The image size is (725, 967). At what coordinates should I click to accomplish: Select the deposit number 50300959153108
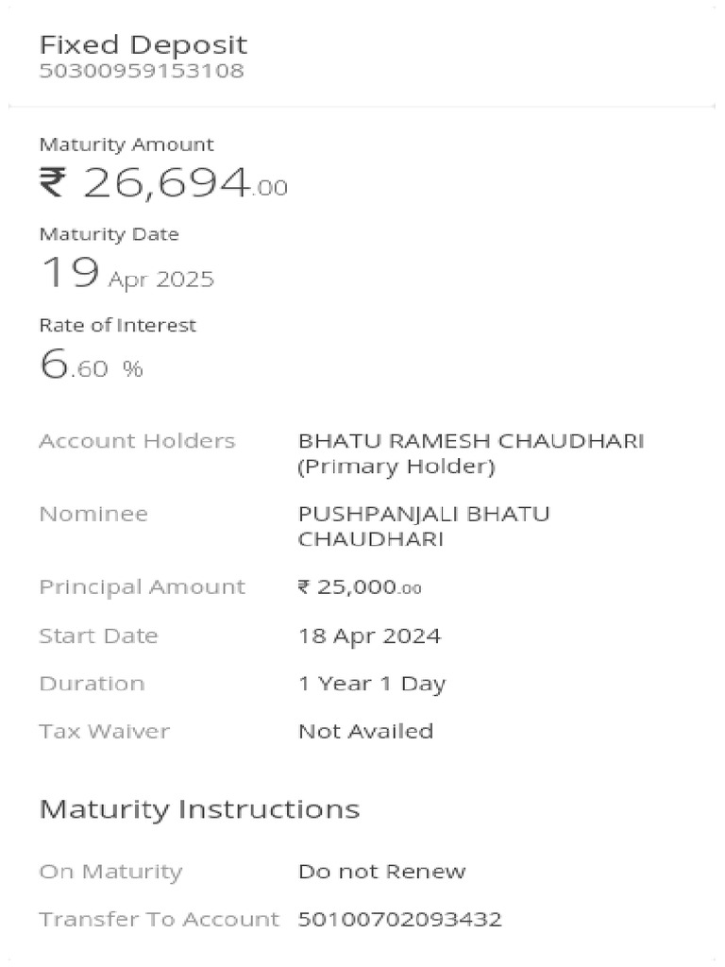click(x=142, y=71)
